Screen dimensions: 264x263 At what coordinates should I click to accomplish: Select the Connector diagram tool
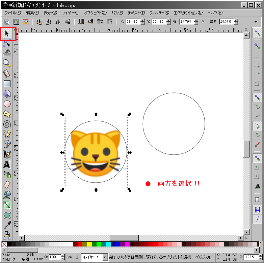[7, 235]
